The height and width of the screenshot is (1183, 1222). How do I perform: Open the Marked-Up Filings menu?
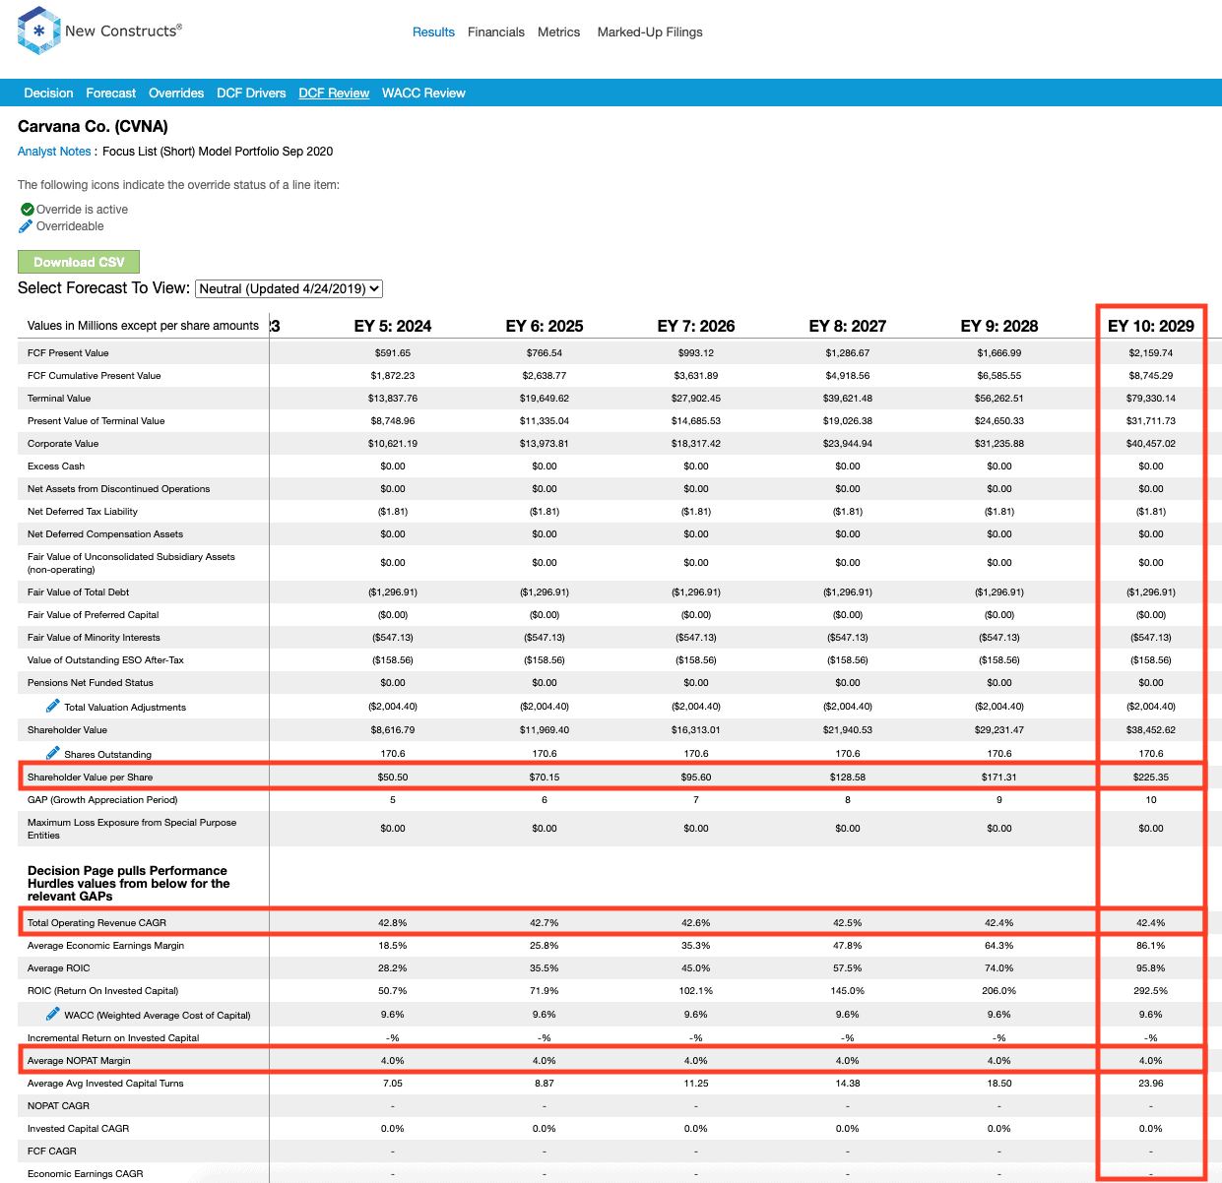pyautogui.click(x=650, y=32)
